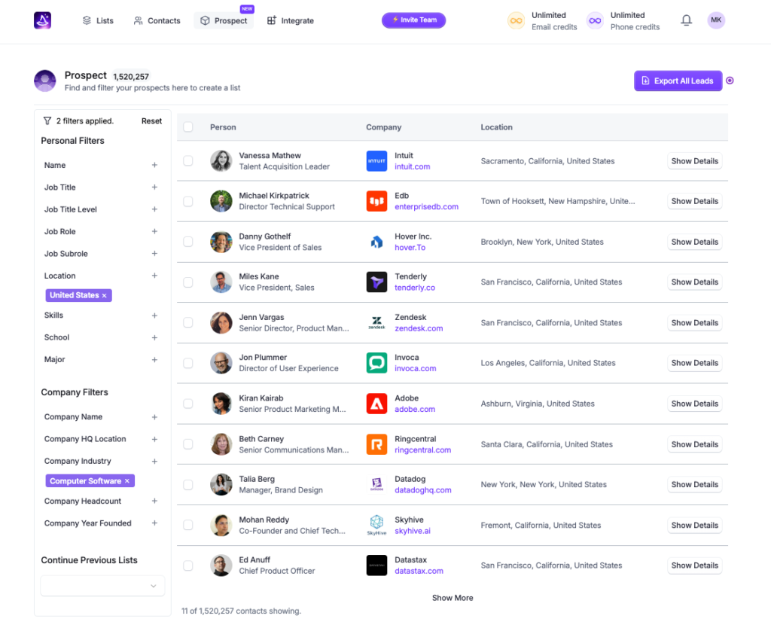Viewport: 771px width, 631px height.
Task: Open the Contacts tab
Action: (x=157, y=20)
